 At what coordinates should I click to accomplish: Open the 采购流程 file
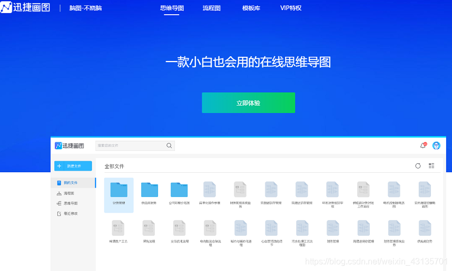click(x=149, y=232)
